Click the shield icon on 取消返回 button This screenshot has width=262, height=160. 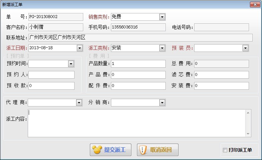(143, 150)
